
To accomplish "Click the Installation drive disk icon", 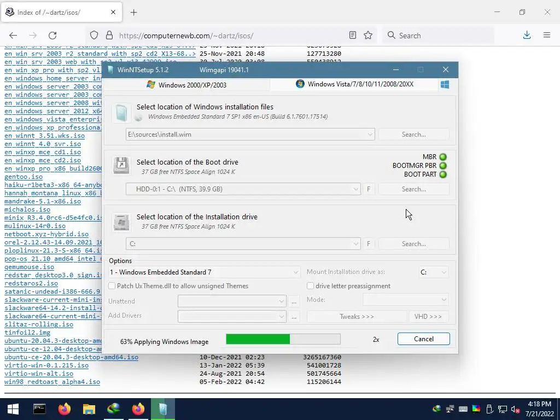I will pos(121,222).
